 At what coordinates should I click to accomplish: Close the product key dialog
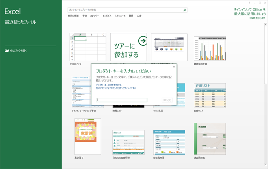(174, 67)
